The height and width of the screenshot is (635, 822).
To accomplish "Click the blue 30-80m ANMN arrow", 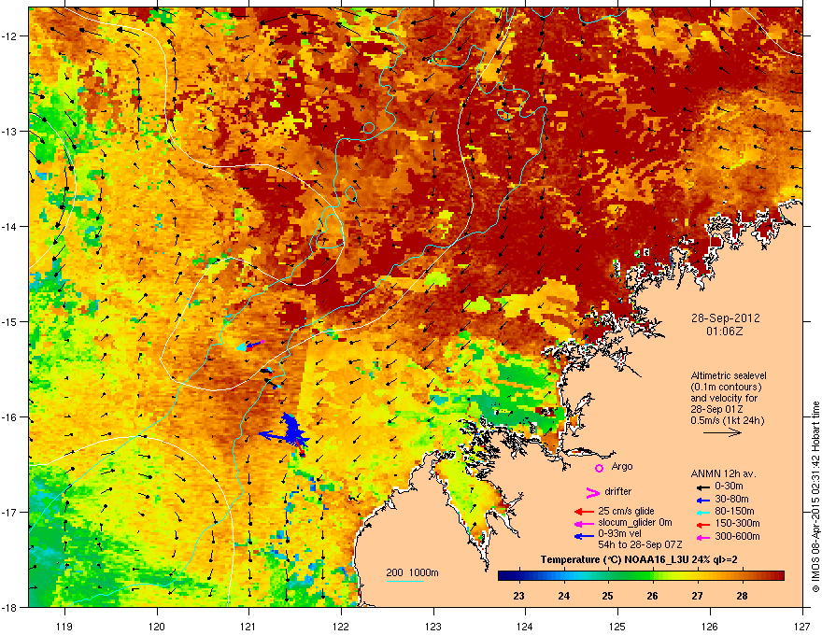I will click(703, 500).
